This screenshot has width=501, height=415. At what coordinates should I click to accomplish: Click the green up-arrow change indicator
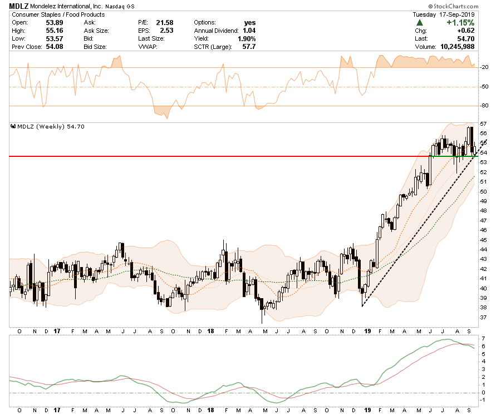pyautogui.click(x=420, y=23)
